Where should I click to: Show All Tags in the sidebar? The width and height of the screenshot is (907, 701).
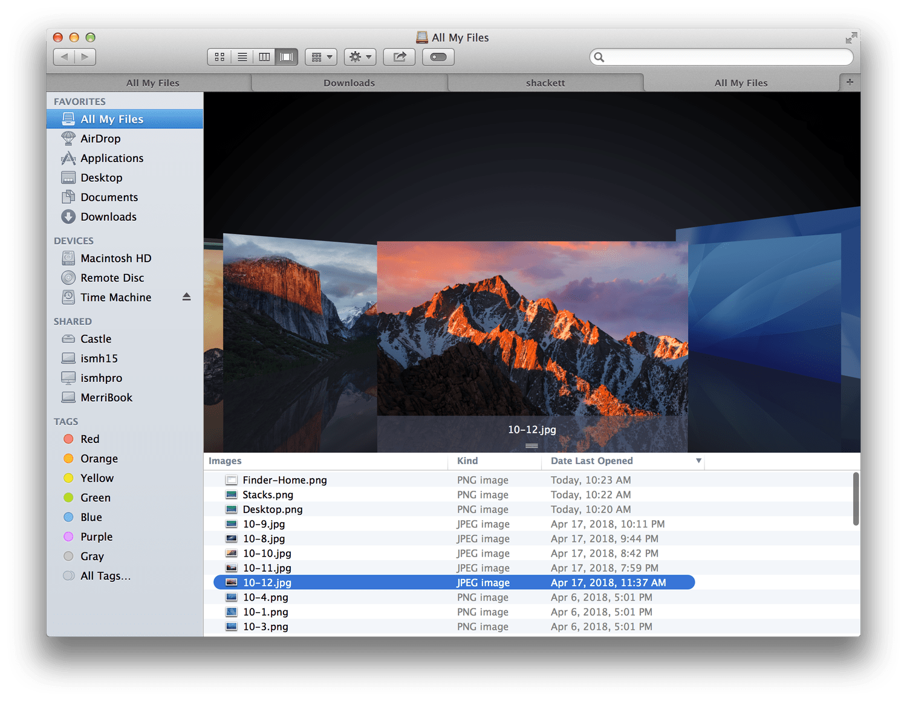point(105,576)
